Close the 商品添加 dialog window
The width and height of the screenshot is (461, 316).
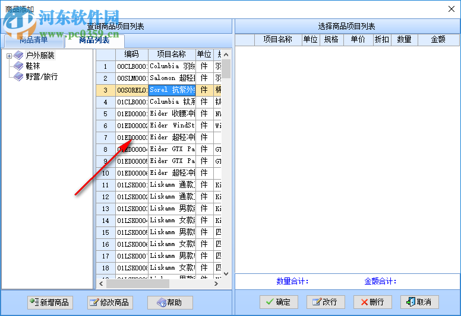[x=451, y=9]
